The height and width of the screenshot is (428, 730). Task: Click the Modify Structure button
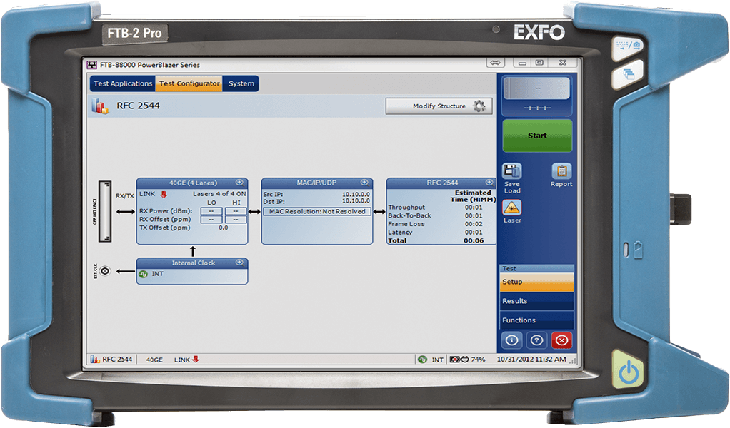[x=439, y=106]
